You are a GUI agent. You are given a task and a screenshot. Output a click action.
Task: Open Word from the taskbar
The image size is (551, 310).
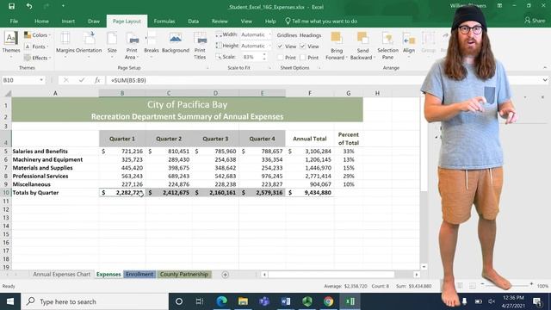tap(286, 301)
